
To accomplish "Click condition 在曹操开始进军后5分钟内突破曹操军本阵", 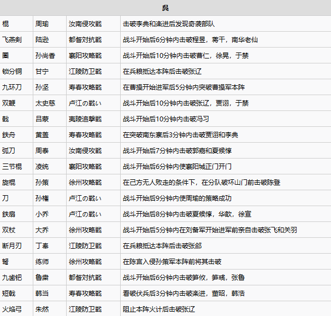I will pyautogui.click(x=184, y=87).
